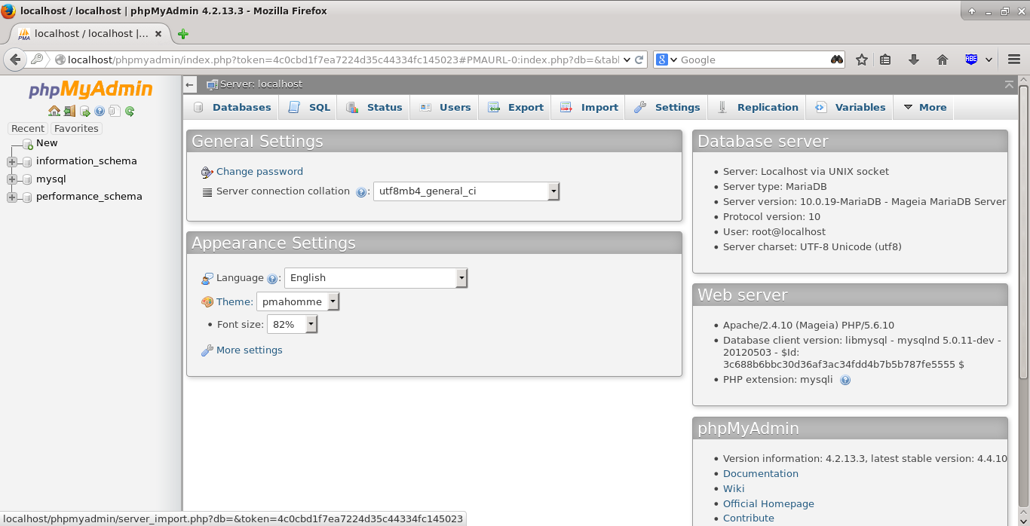The image size is (1030, 526).
Task: Click help icon beside PHP extension mysqli
Action: click(845, 381)
